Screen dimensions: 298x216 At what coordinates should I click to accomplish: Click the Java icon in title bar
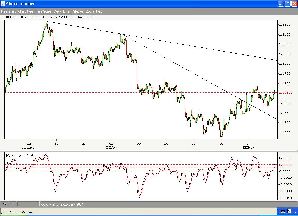(x=3, y=3)
